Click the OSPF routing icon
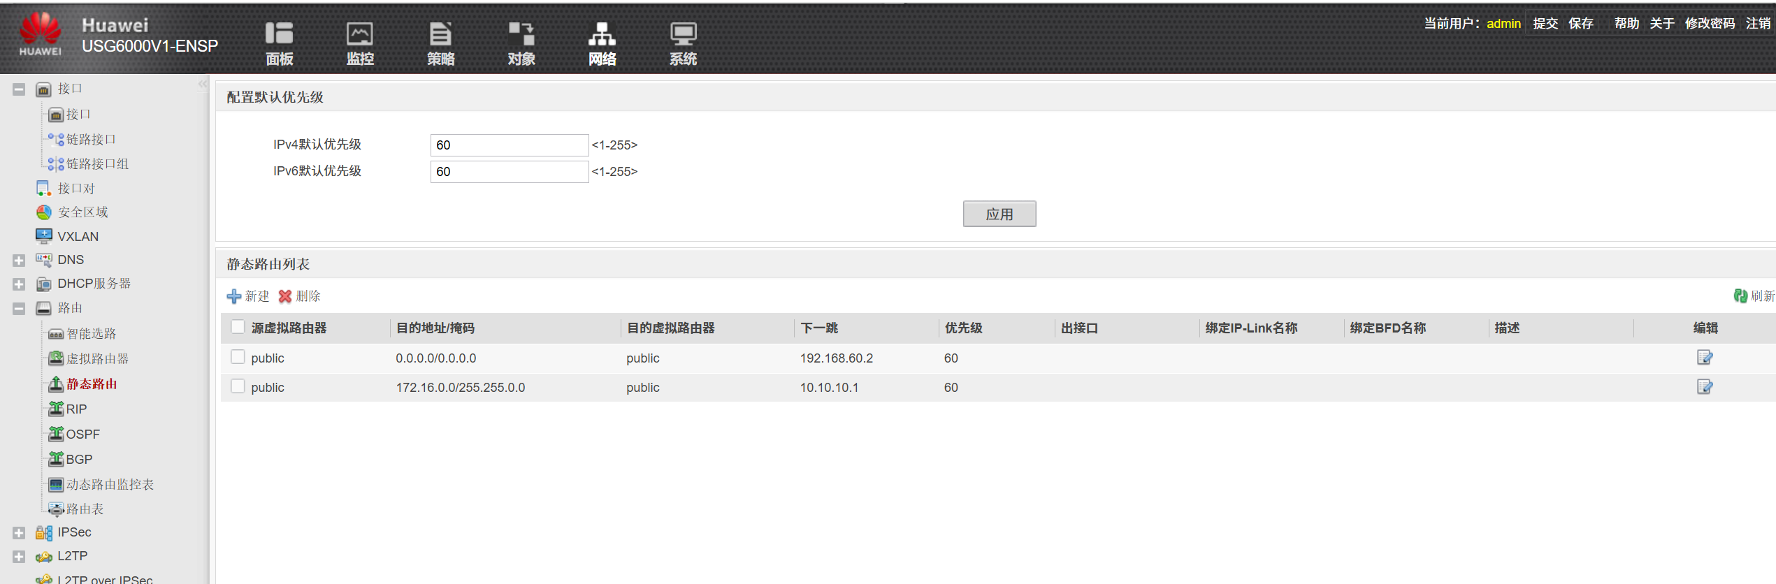Image resolution: width=1776 pixels, height=584 pixels. click(x=56, y=434)
